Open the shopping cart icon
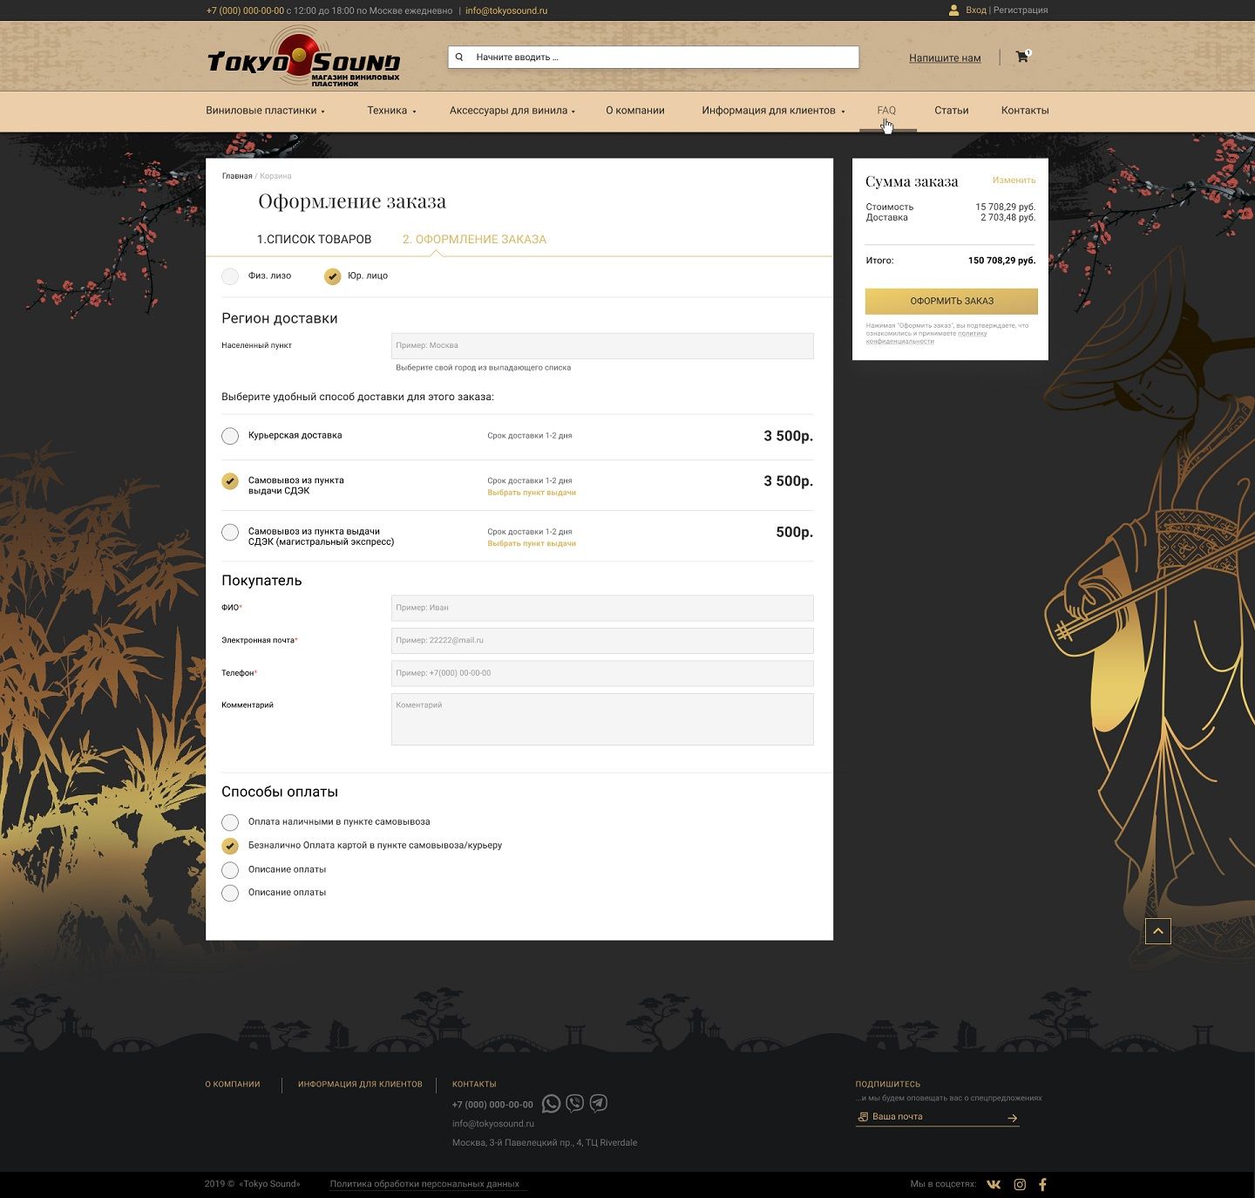 click(x=1022, y=57)
